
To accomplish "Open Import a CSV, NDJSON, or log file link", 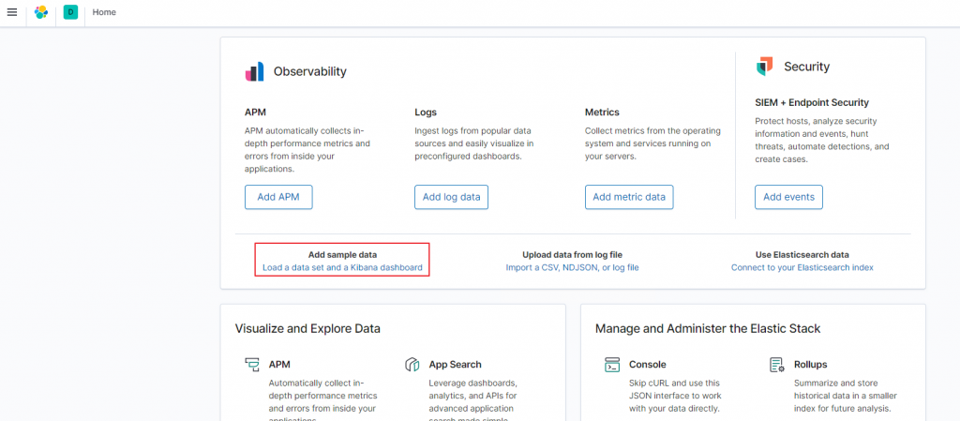I will [572, 267].
